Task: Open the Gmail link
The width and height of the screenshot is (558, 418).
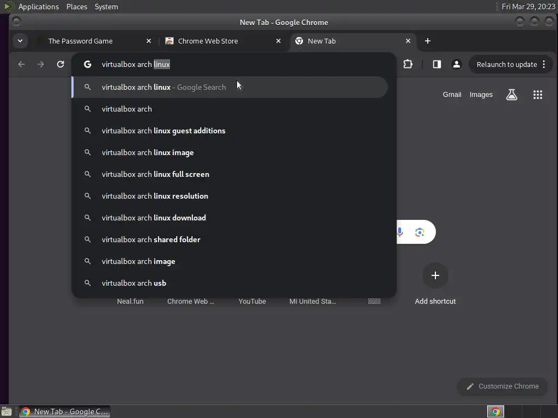Action: click(452, 95)
